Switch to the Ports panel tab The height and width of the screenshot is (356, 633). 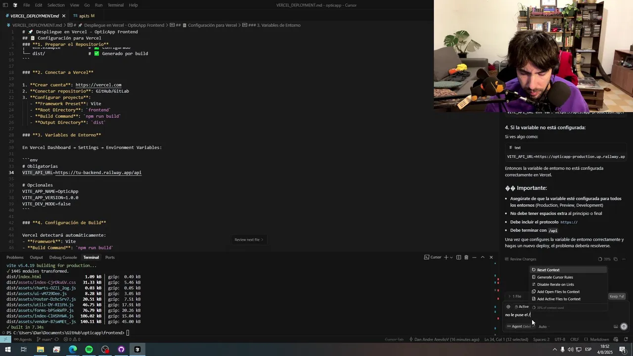coord(110,257)
